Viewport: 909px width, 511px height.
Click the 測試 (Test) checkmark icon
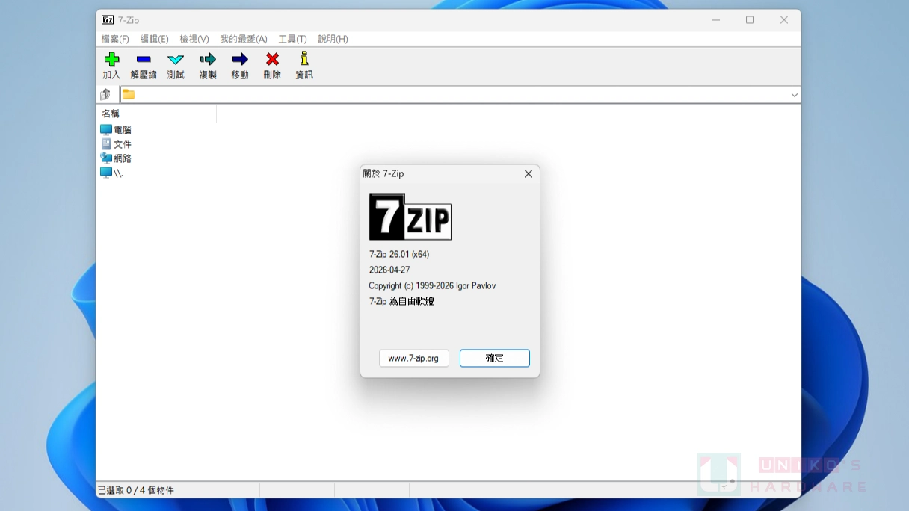click(x=176, y=59)
